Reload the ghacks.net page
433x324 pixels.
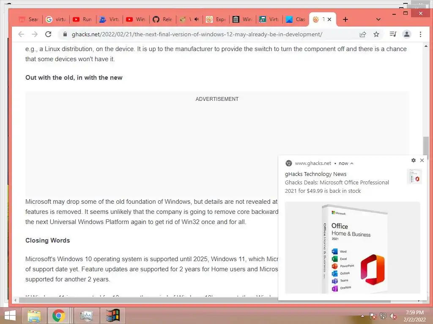click(48, 34)
